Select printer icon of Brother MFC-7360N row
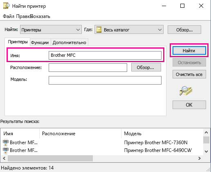 [6, 143]
